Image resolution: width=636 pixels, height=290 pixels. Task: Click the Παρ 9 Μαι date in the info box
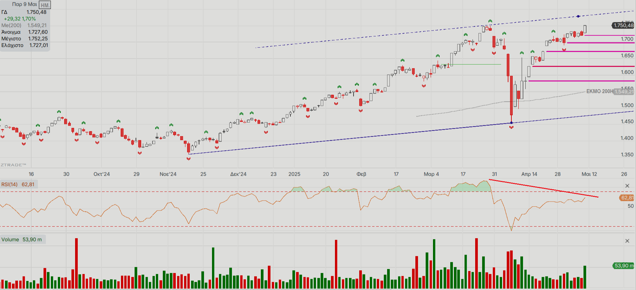tap(25, 4)
